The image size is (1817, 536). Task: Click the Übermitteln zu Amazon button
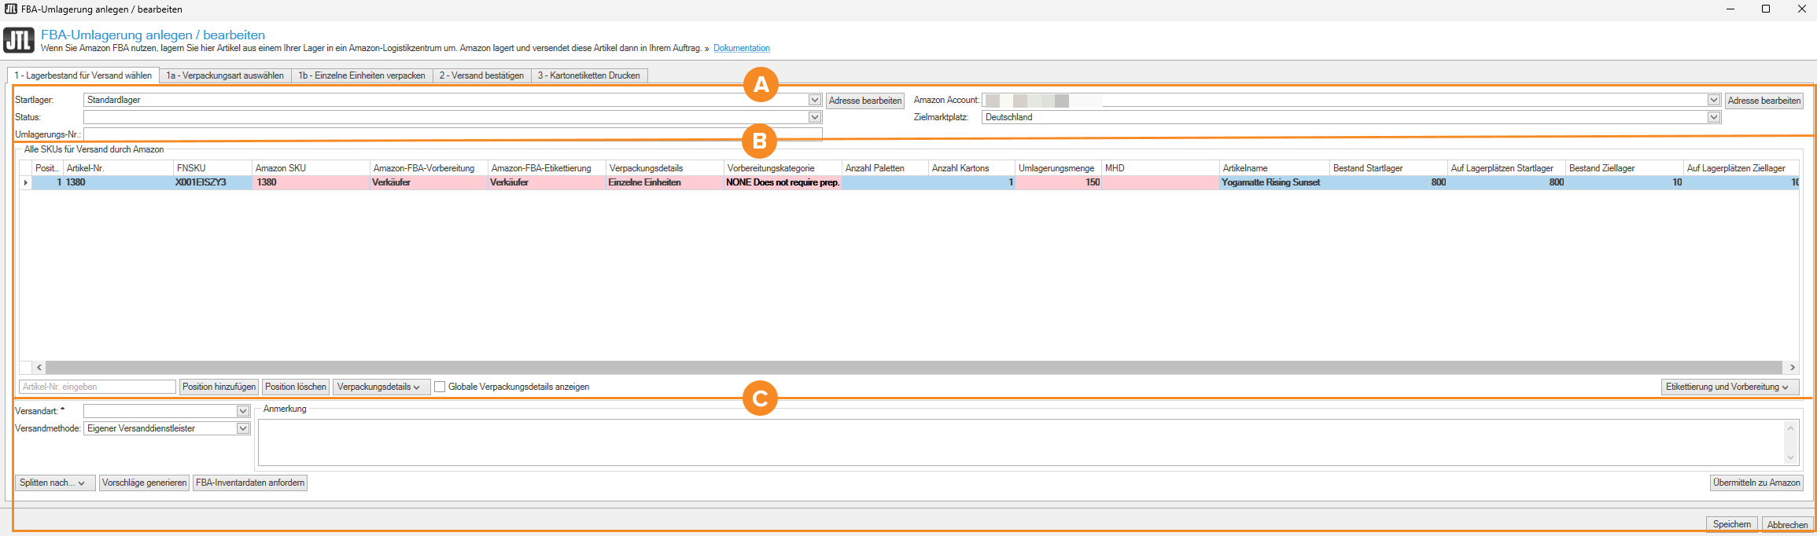pos(1756,483)
